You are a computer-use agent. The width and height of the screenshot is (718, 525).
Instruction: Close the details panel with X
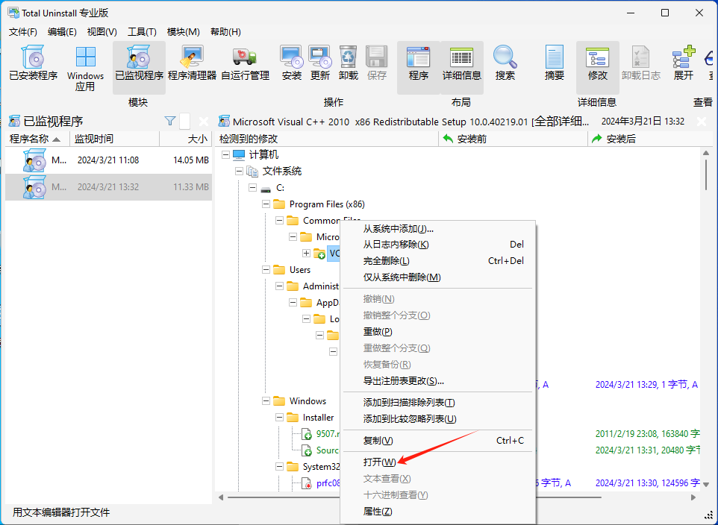[701, 122]
